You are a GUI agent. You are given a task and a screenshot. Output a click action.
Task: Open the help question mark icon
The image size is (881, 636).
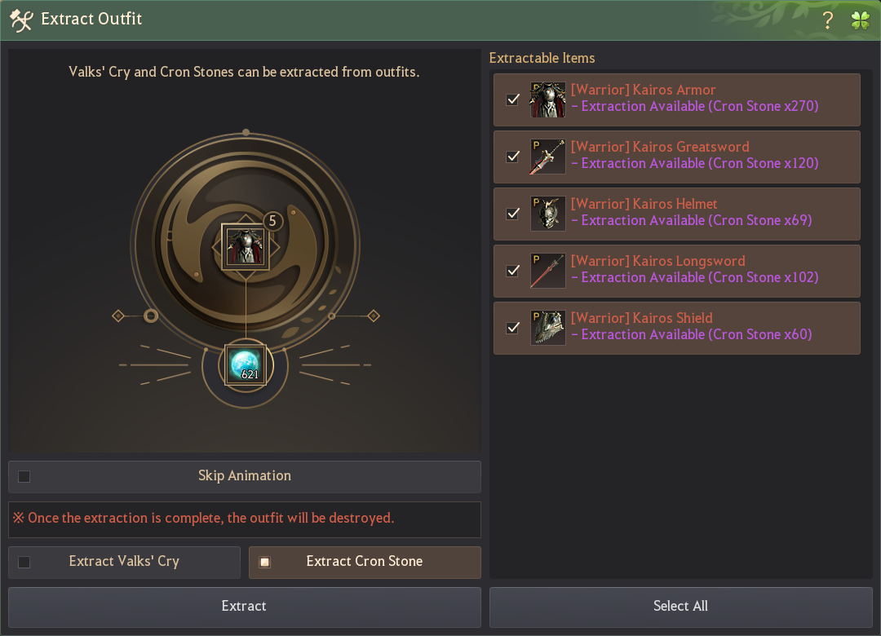coord(827,20)
